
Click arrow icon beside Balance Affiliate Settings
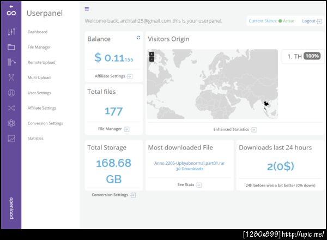pyautogui.click(x=130, y=76)
